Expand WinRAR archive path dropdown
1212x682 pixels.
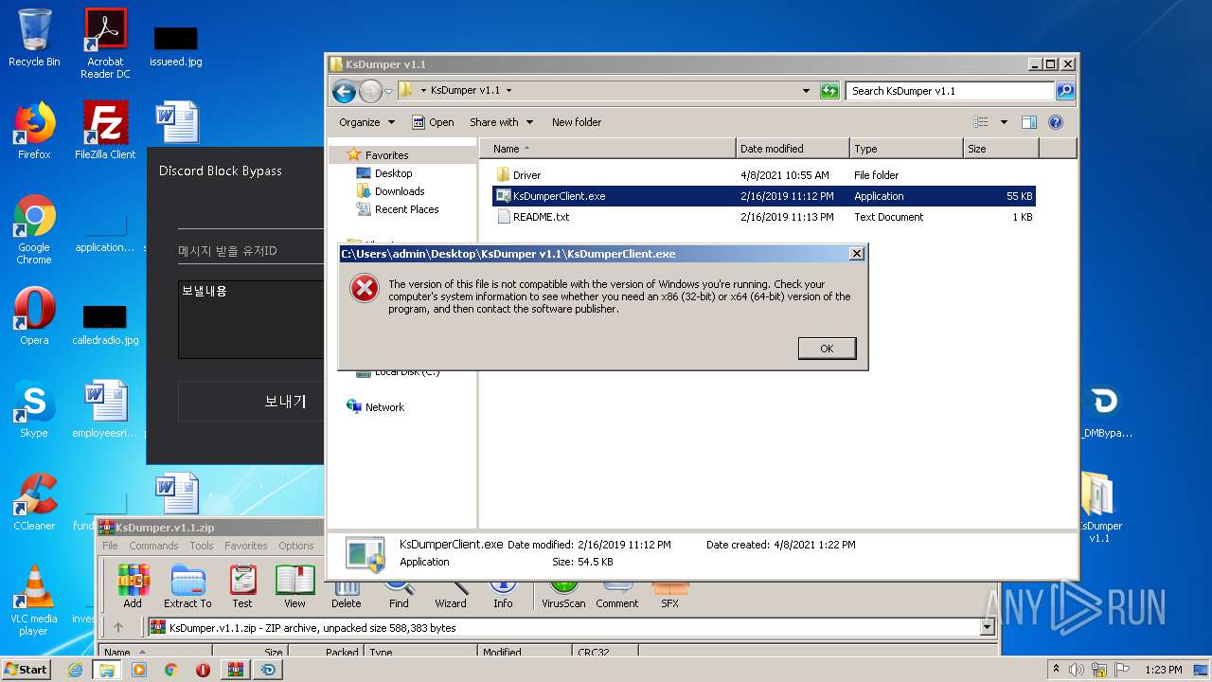(988, 627)
